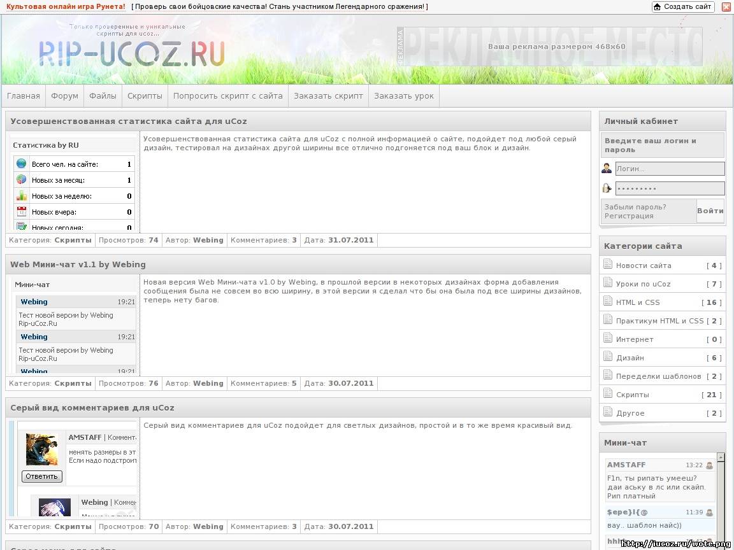
Task: Click the document icon beside Скрипты category
Action: pos(608,393)
